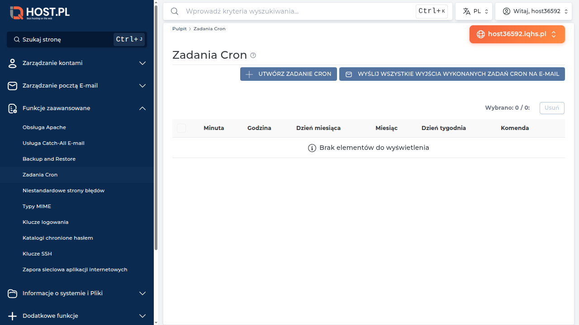This screenshot has width=579, height=325.
Task: Click the Miesiąc column header
Action: point(386,128)
